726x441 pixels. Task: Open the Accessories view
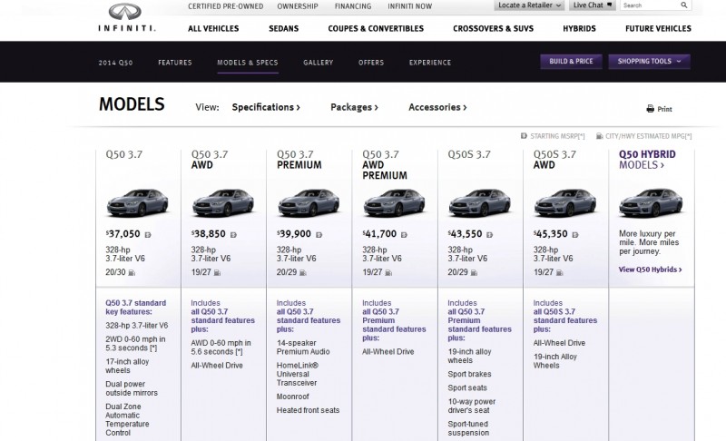tap(437, 107)
